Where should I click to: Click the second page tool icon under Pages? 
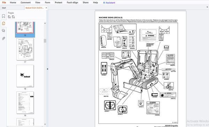pos(13,17)
